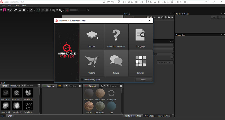Select the Backpack padding material thumbnail
225x120 pixels.
[89, 93]
